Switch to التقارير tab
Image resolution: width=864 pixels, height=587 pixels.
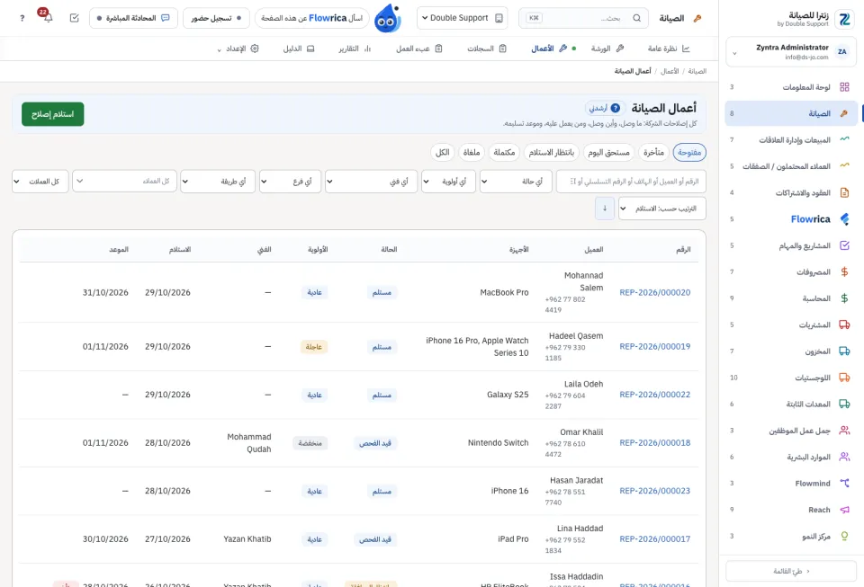(x=355, y=49)
